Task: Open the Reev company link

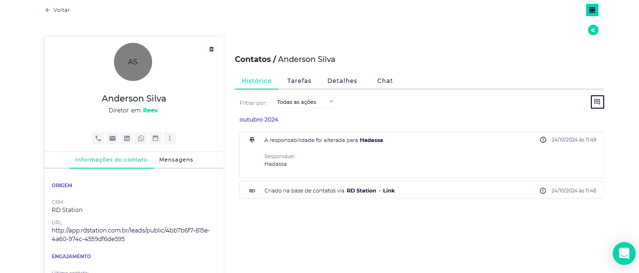Action: [150, 110]
